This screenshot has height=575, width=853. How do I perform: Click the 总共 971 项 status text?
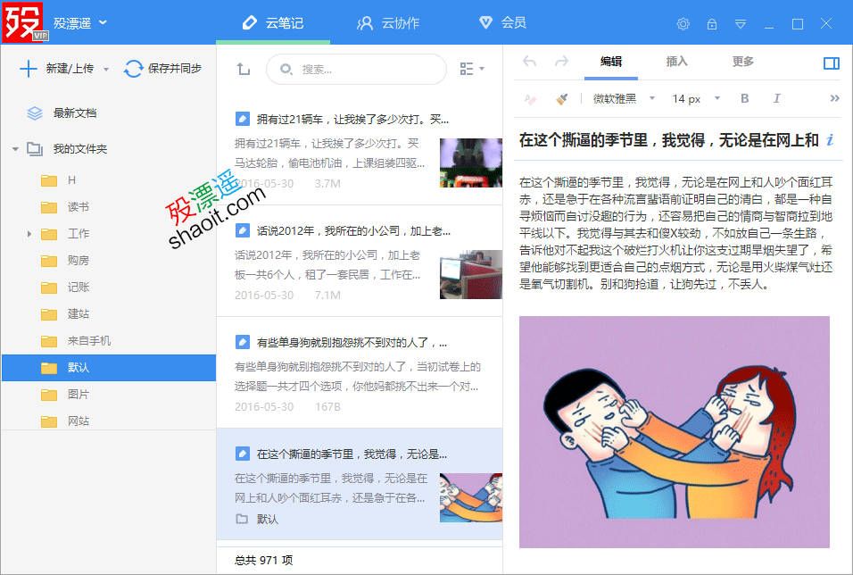coord(263,560)
